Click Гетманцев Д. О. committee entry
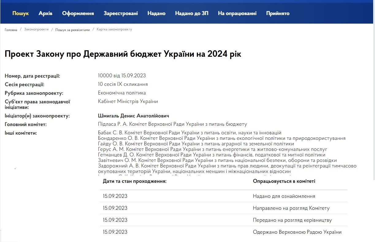 coord(212,155)
